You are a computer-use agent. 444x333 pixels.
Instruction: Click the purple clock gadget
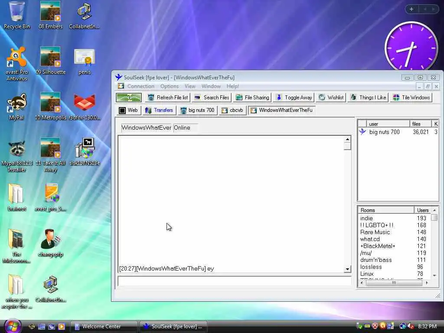tap(411, 47)
